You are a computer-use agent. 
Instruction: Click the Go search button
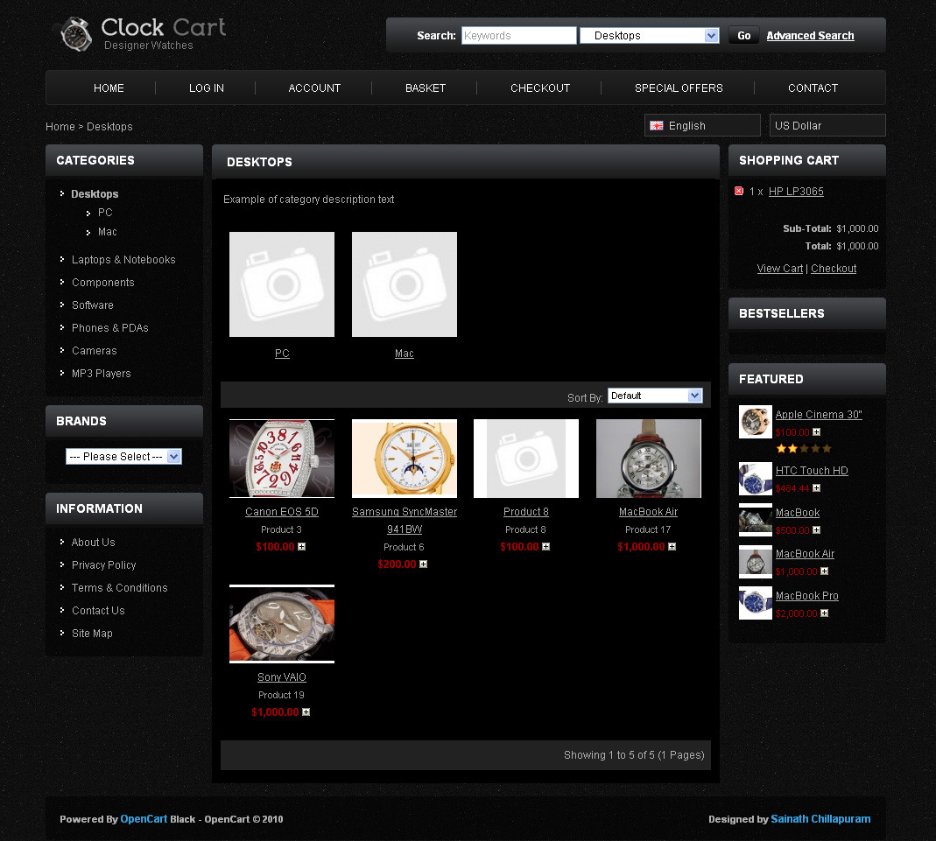click(x=743, y=36)
